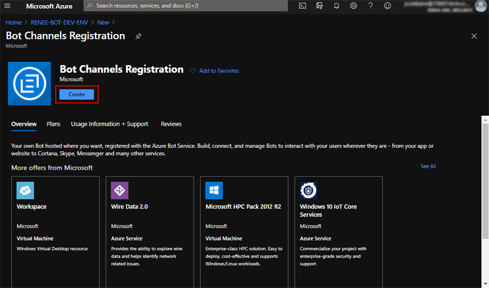The height and width of the screenshot is (288, 489).
Task: Switch to the Reviews tab
Action: 171,124
